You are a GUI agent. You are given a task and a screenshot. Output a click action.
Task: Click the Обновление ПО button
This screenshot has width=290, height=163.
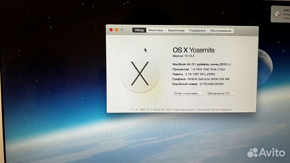click(x=220, y=93)
